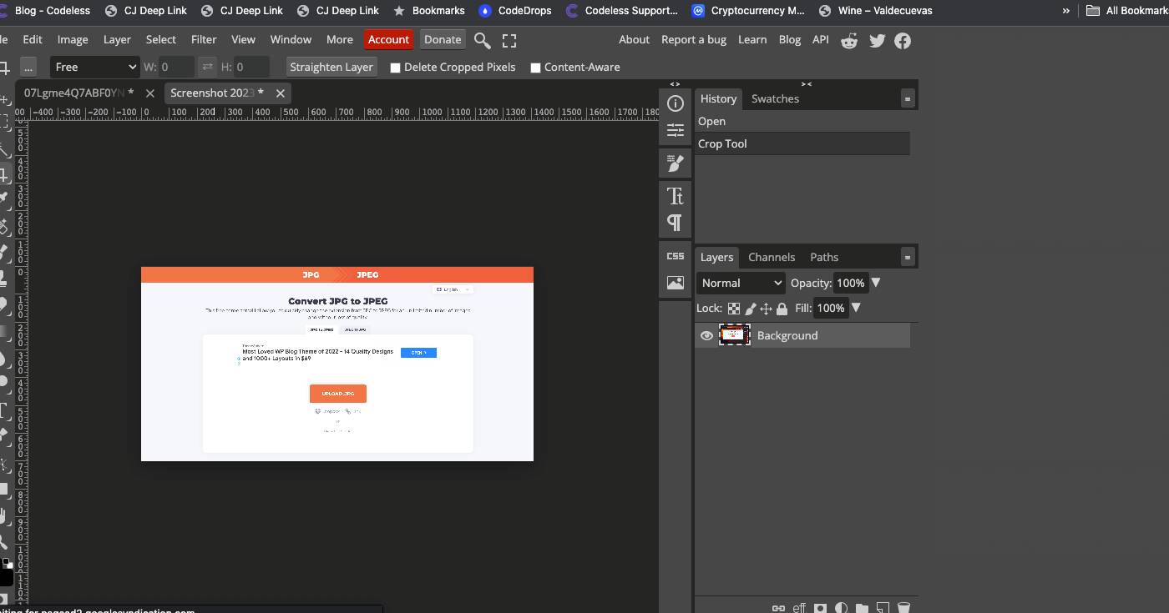This screenshot has width=1169, height=613.
Task: Switch to the Channels tab
Action: tap(771, 257)
